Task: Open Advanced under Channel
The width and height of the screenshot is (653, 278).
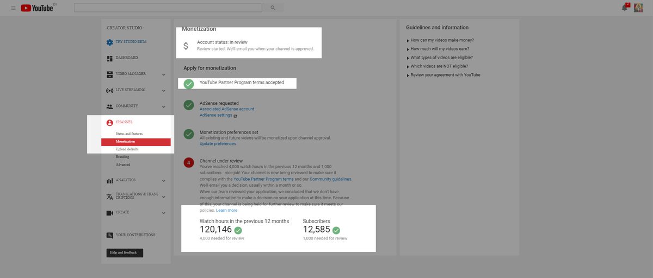Action: [123, 165]
